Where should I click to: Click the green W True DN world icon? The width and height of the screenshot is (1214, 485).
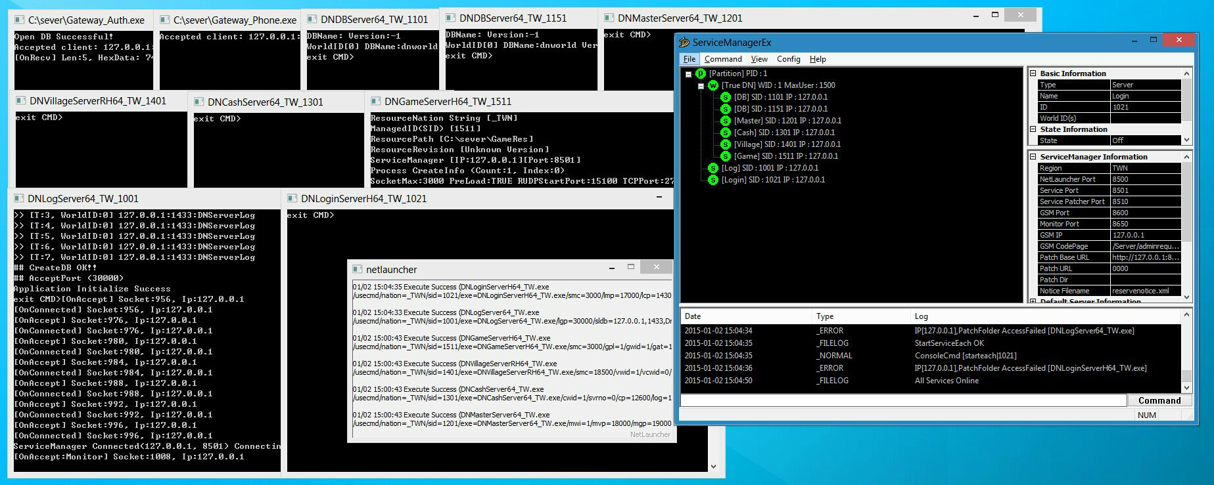(x=712, y=85)
